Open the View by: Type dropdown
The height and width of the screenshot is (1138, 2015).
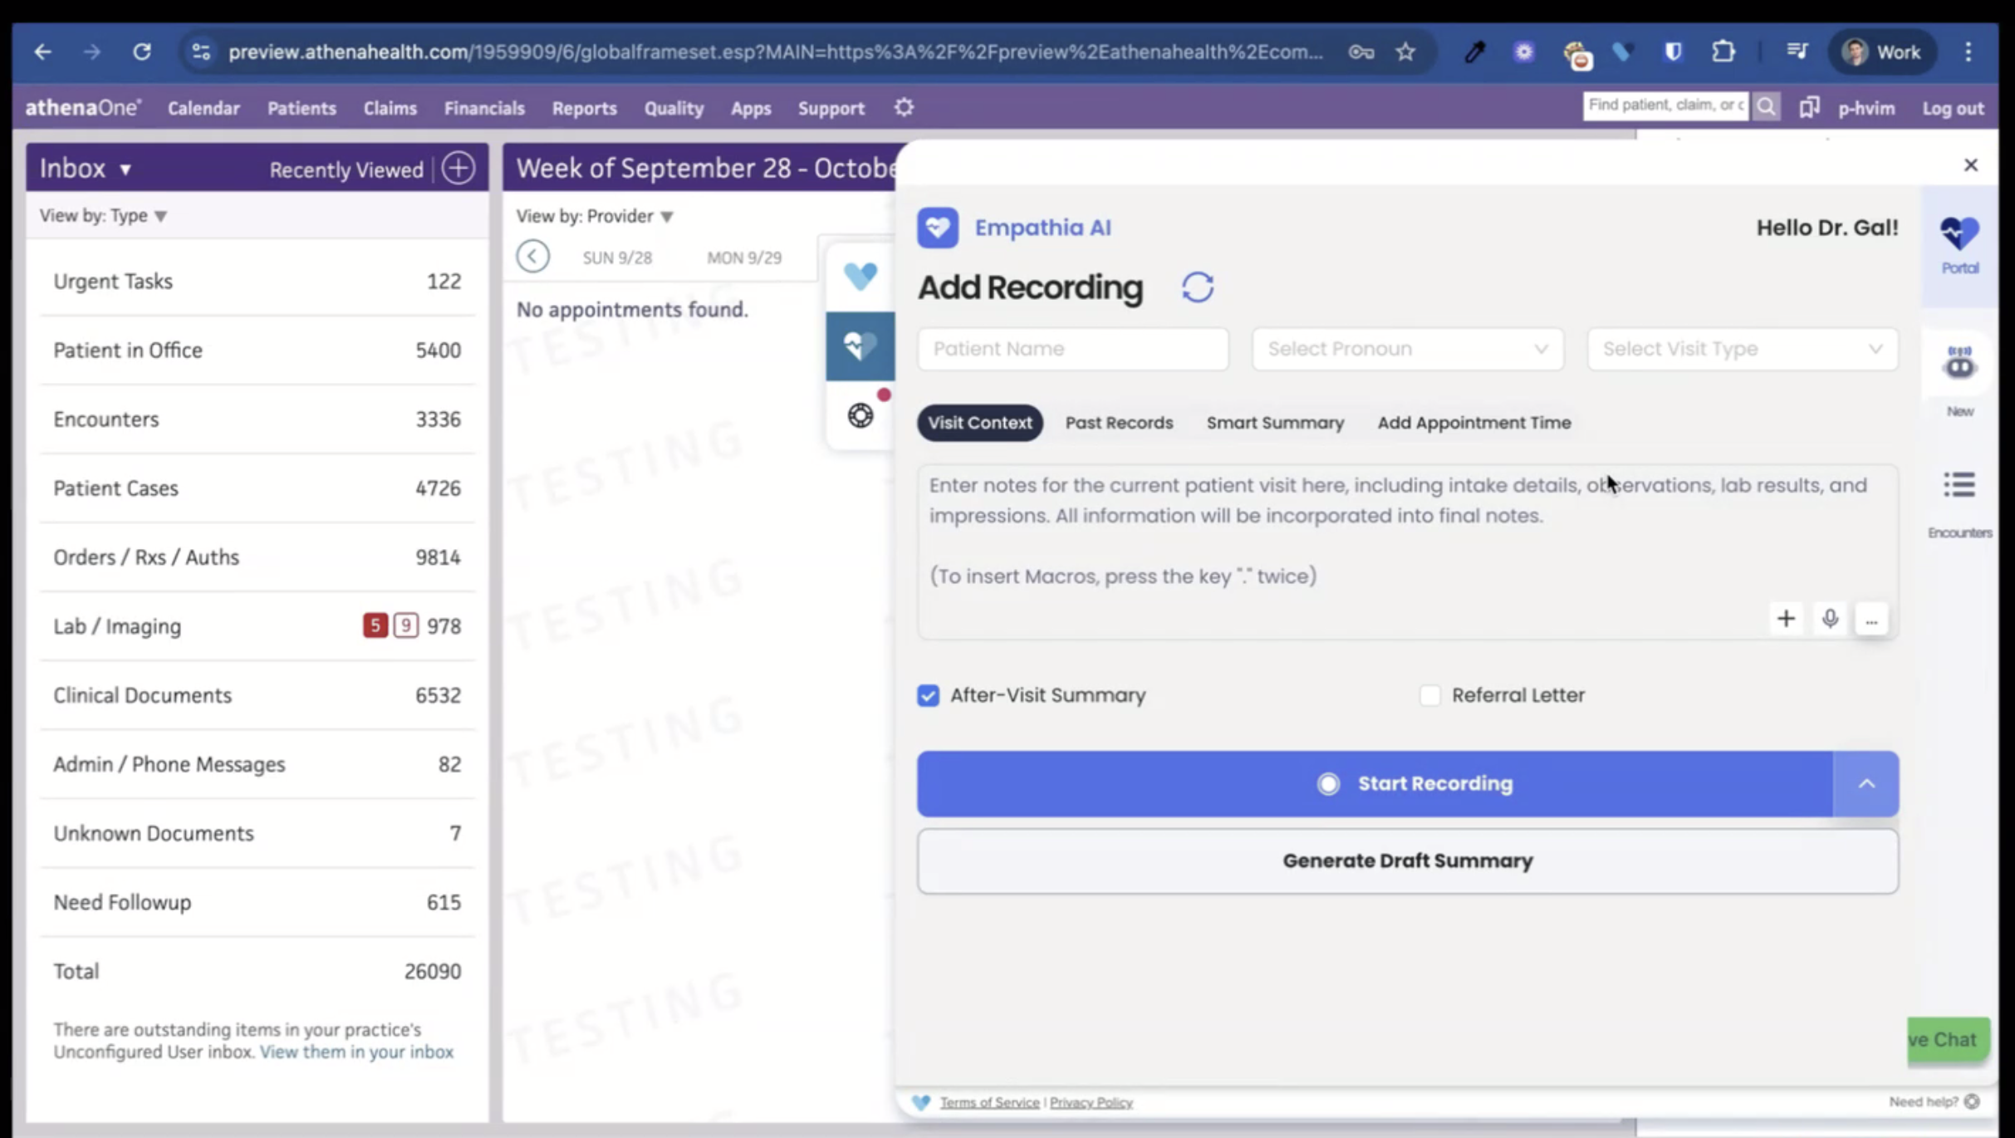[104, 216]
